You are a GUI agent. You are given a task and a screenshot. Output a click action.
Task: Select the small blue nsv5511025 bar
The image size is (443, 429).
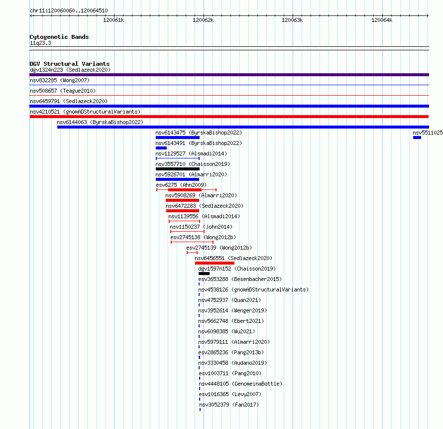[417, 138]
